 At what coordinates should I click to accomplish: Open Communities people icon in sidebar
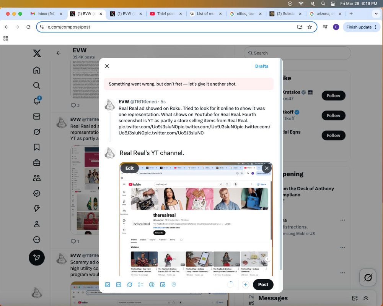coord(37,178)
